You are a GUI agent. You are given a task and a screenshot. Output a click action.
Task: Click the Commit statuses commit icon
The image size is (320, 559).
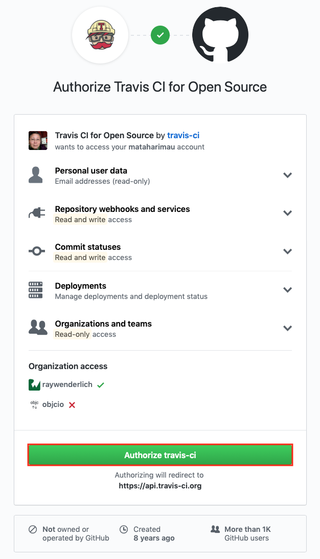point(36,251)
